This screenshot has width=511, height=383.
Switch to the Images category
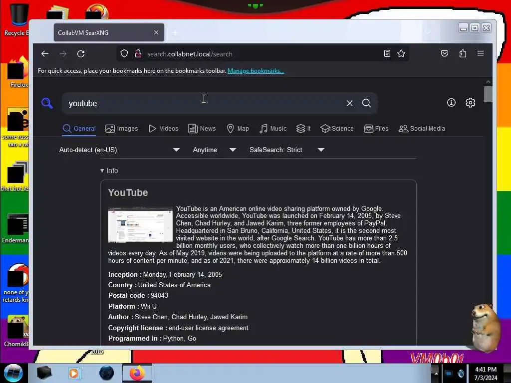[x=122, y=128]
